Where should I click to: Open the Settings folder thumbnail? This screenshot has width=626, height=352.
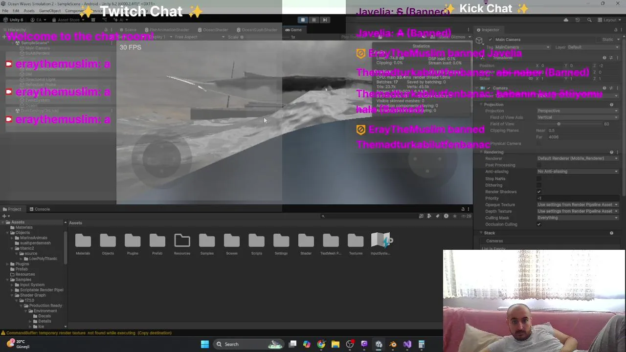click(x=281, y=241)
